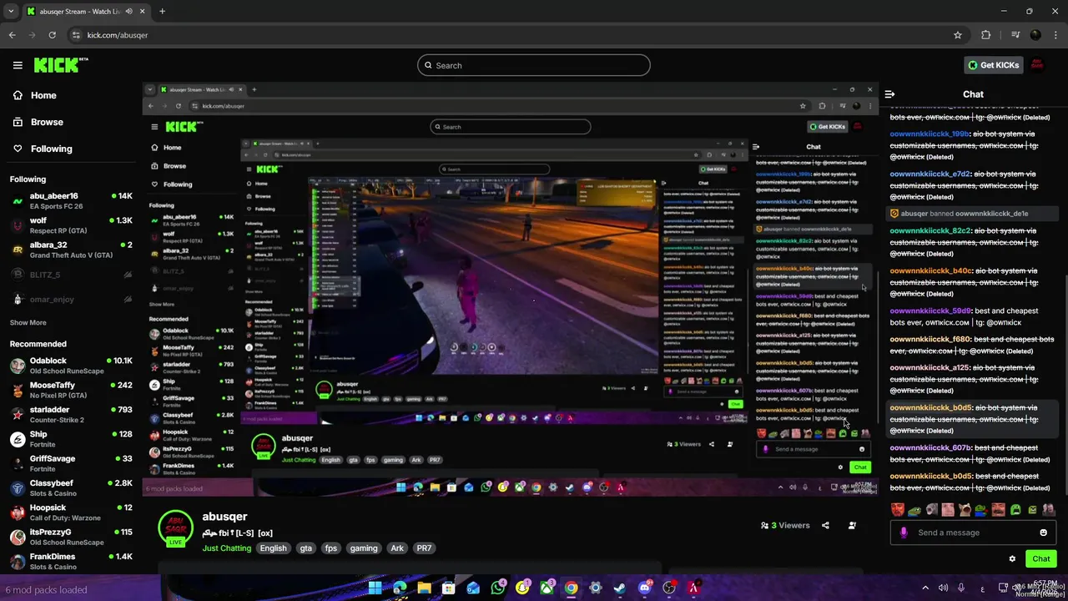This screenshot has height=601, width=1068.
Task: Open WhatsApp from taskbar
Action: click(x=498, y=588)
